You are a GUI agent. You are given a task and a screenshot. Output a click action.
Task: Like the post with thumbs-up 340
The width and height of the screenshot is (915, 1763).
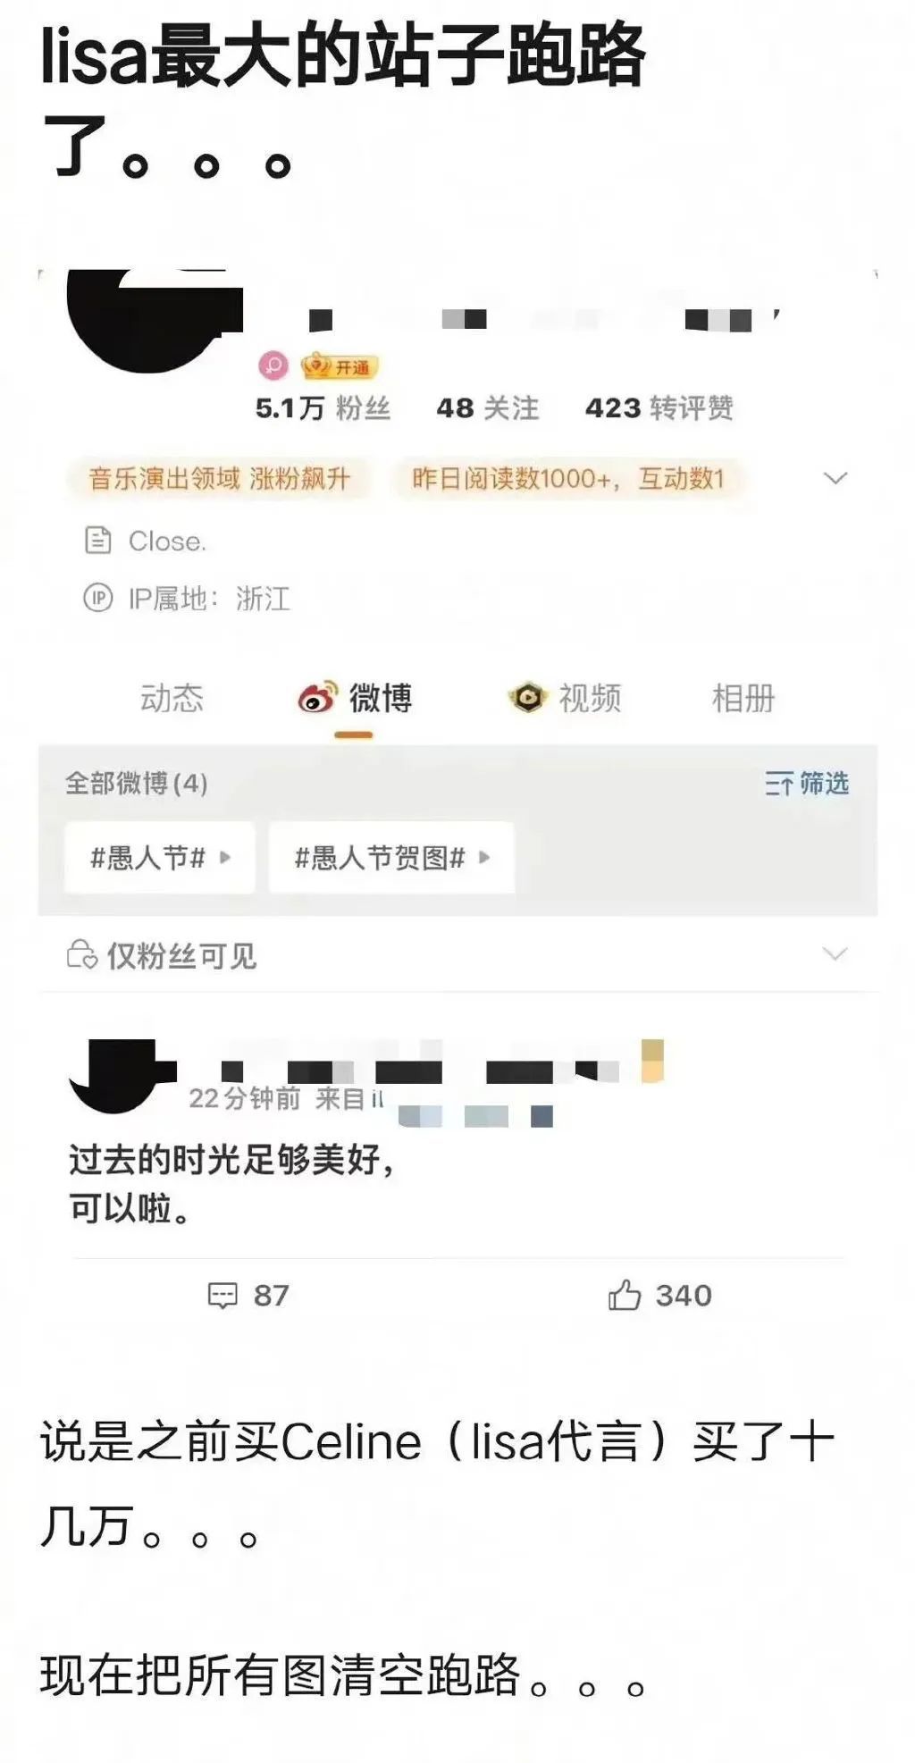click(x=625, y=1295)
